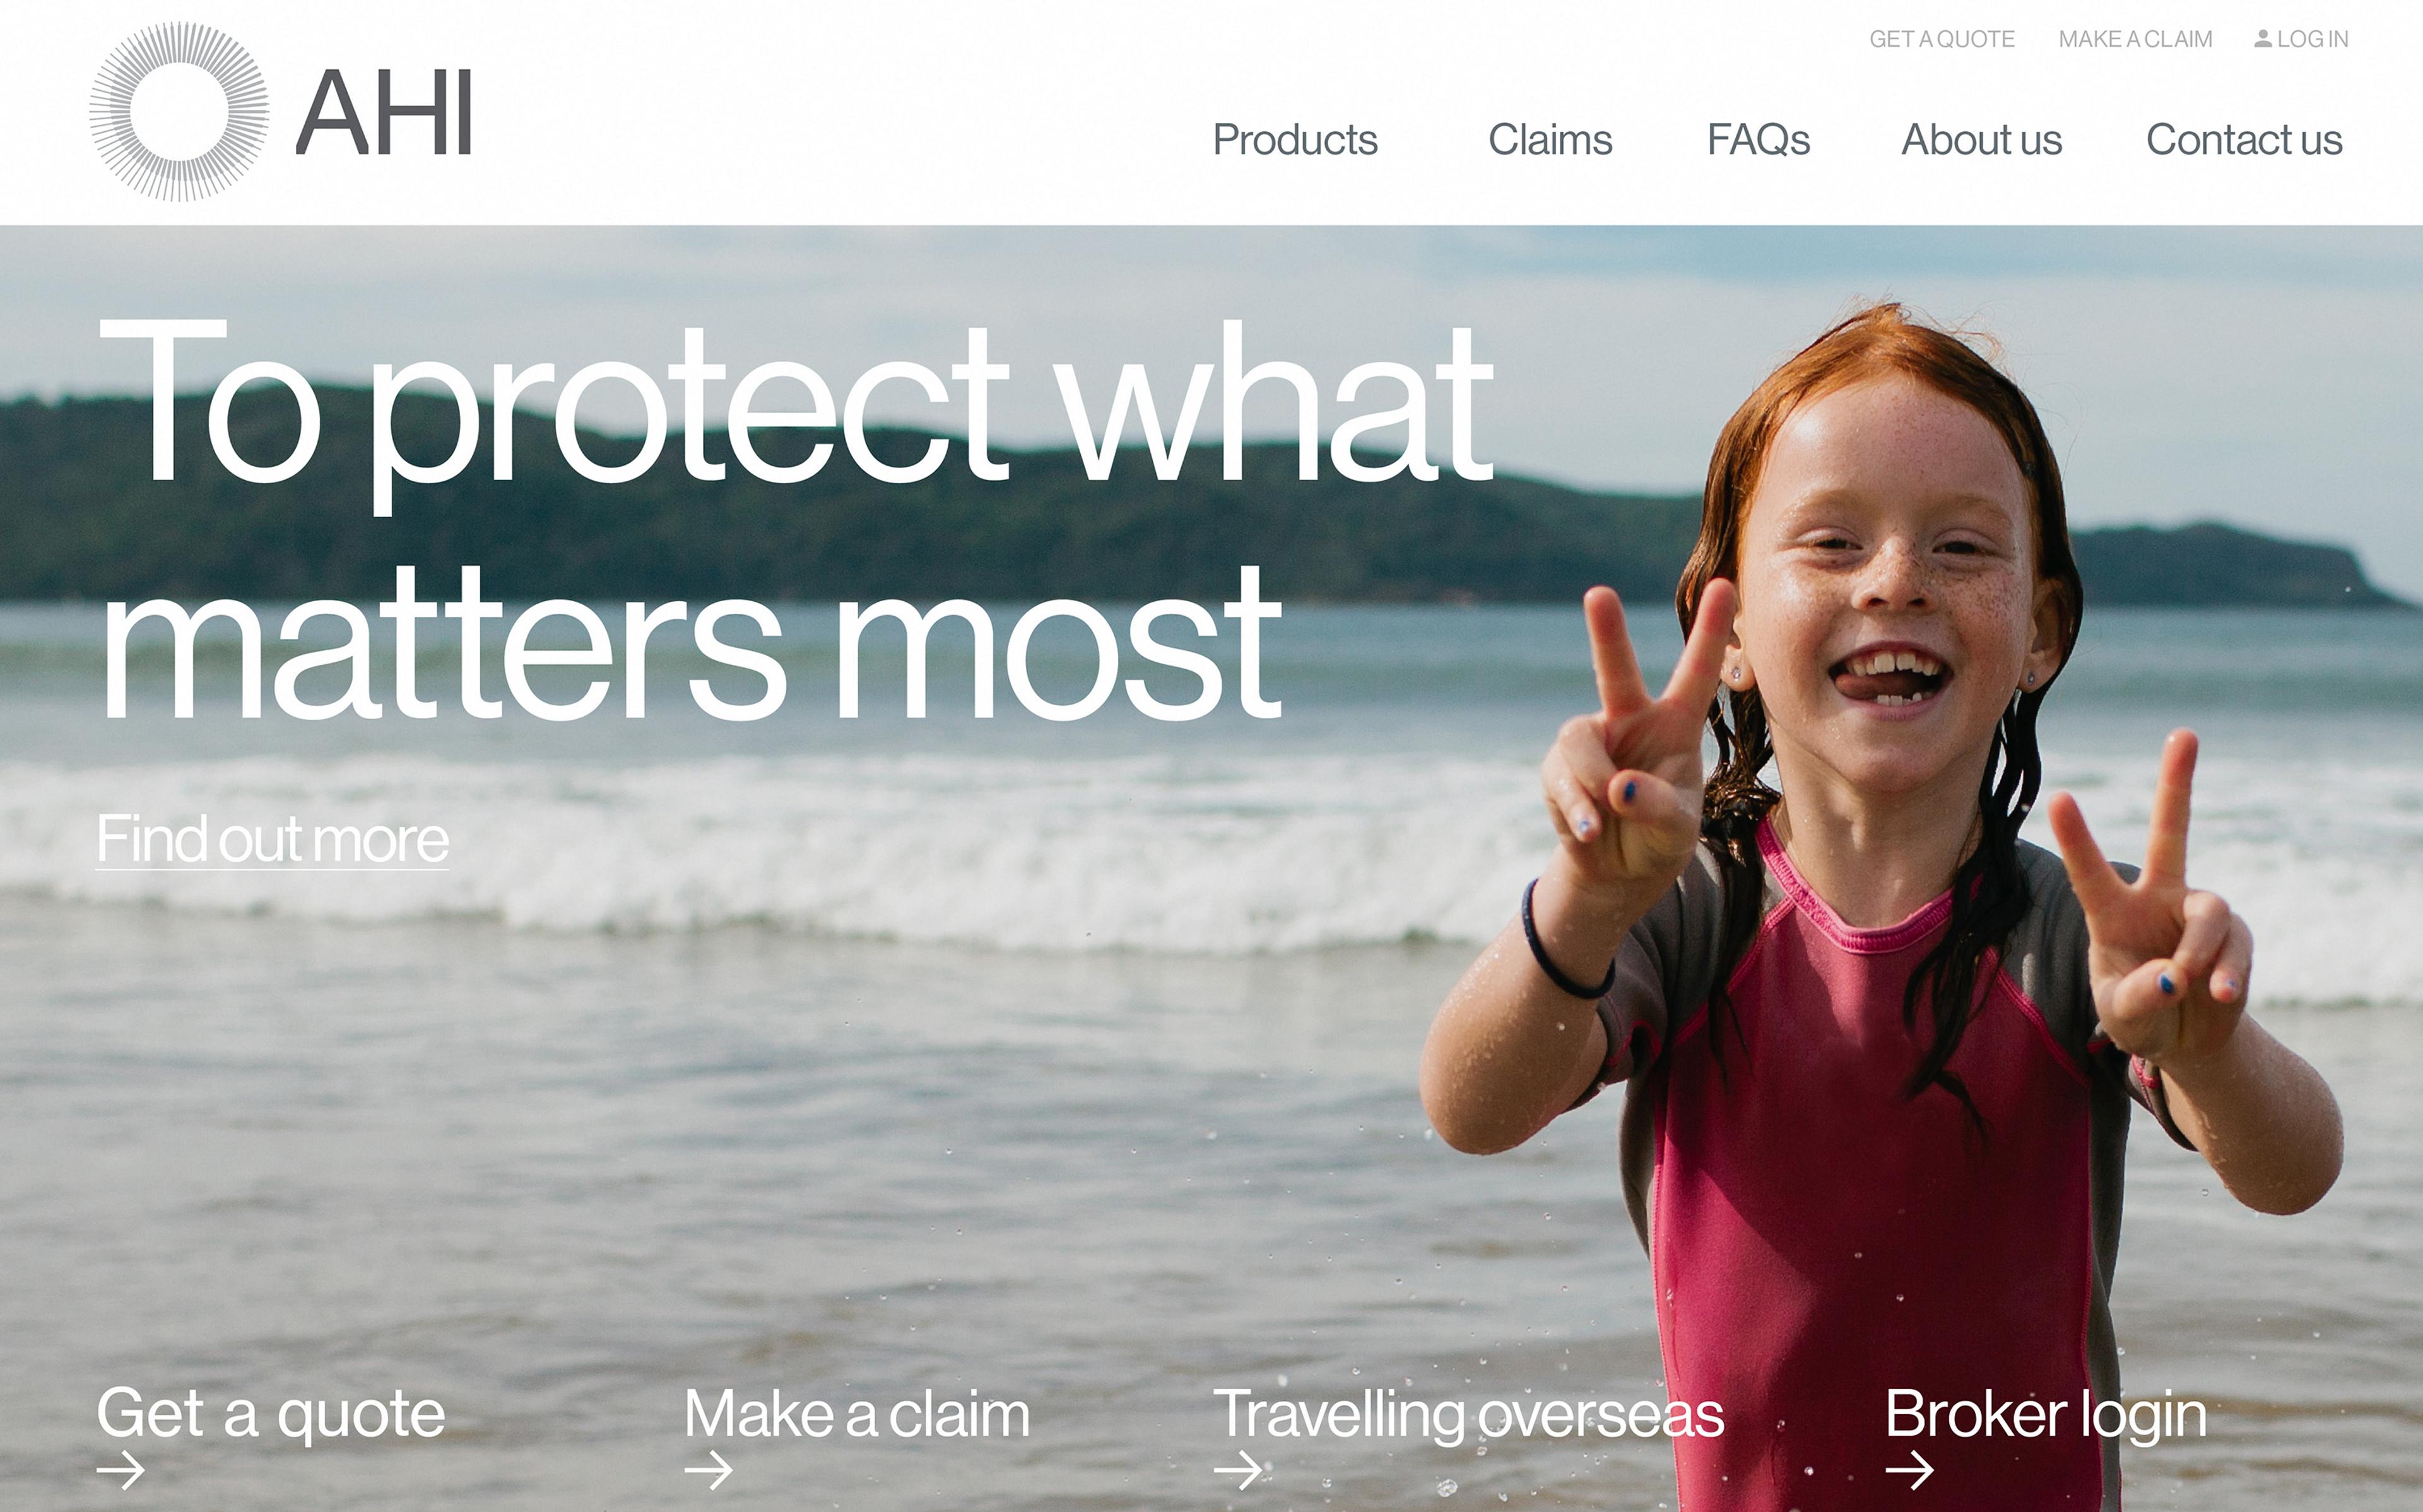Open the Make a claim hero link

857,1414
